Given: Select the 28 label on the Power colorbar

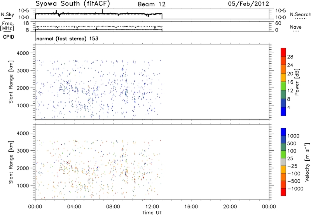Looking at the screenshot, I should (x=290, y=57).
